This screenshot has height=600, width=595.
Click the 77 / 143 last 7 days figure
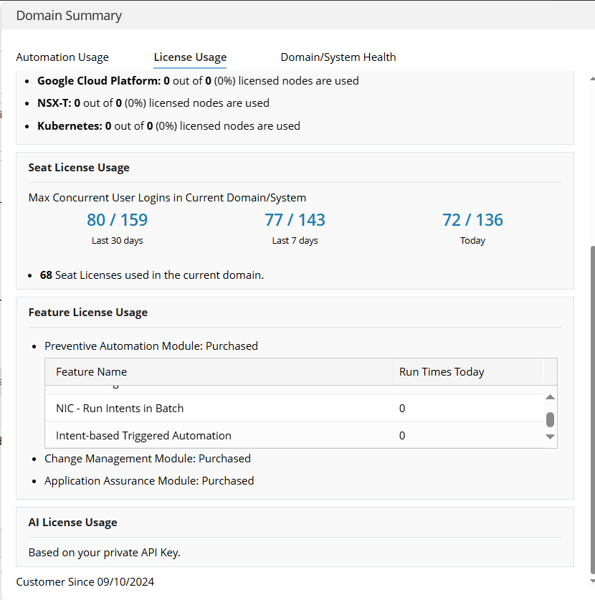tap(295, 220)
